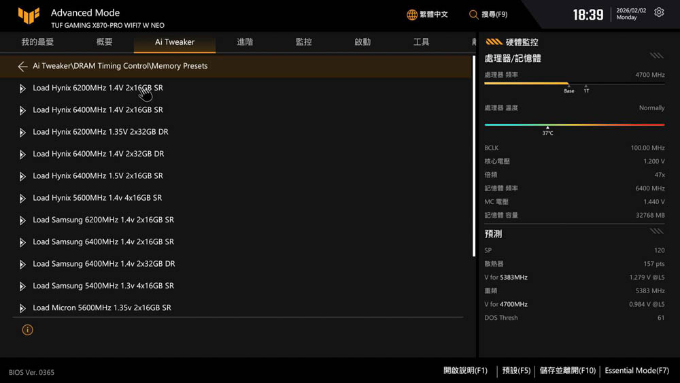Click arrow icon beside Load Hynix 6200MHz 1.4V 2x16GB
The height and width of the screenshot is (383, 680).
tap(22, 88)
